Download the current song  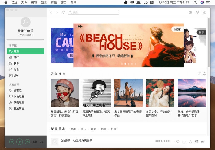[184, 142]
